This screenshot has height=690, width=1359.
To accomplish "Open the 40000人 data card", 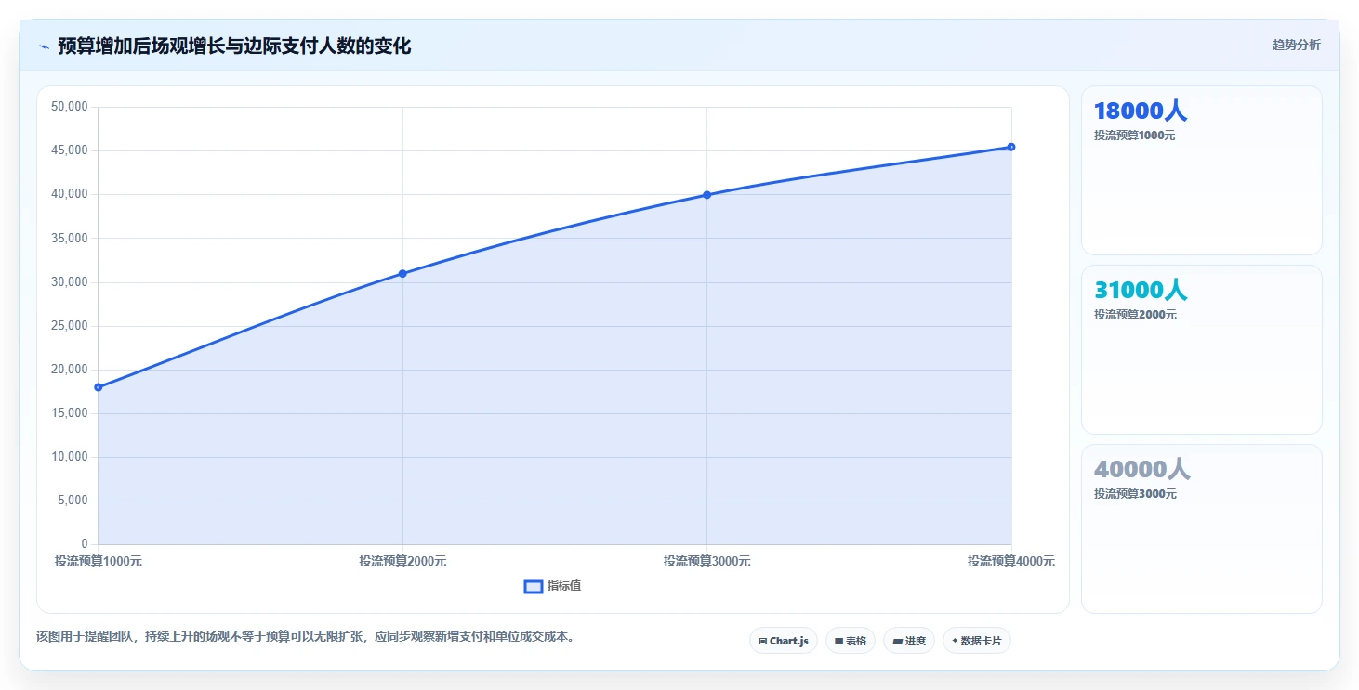I will click(1201, 528).
